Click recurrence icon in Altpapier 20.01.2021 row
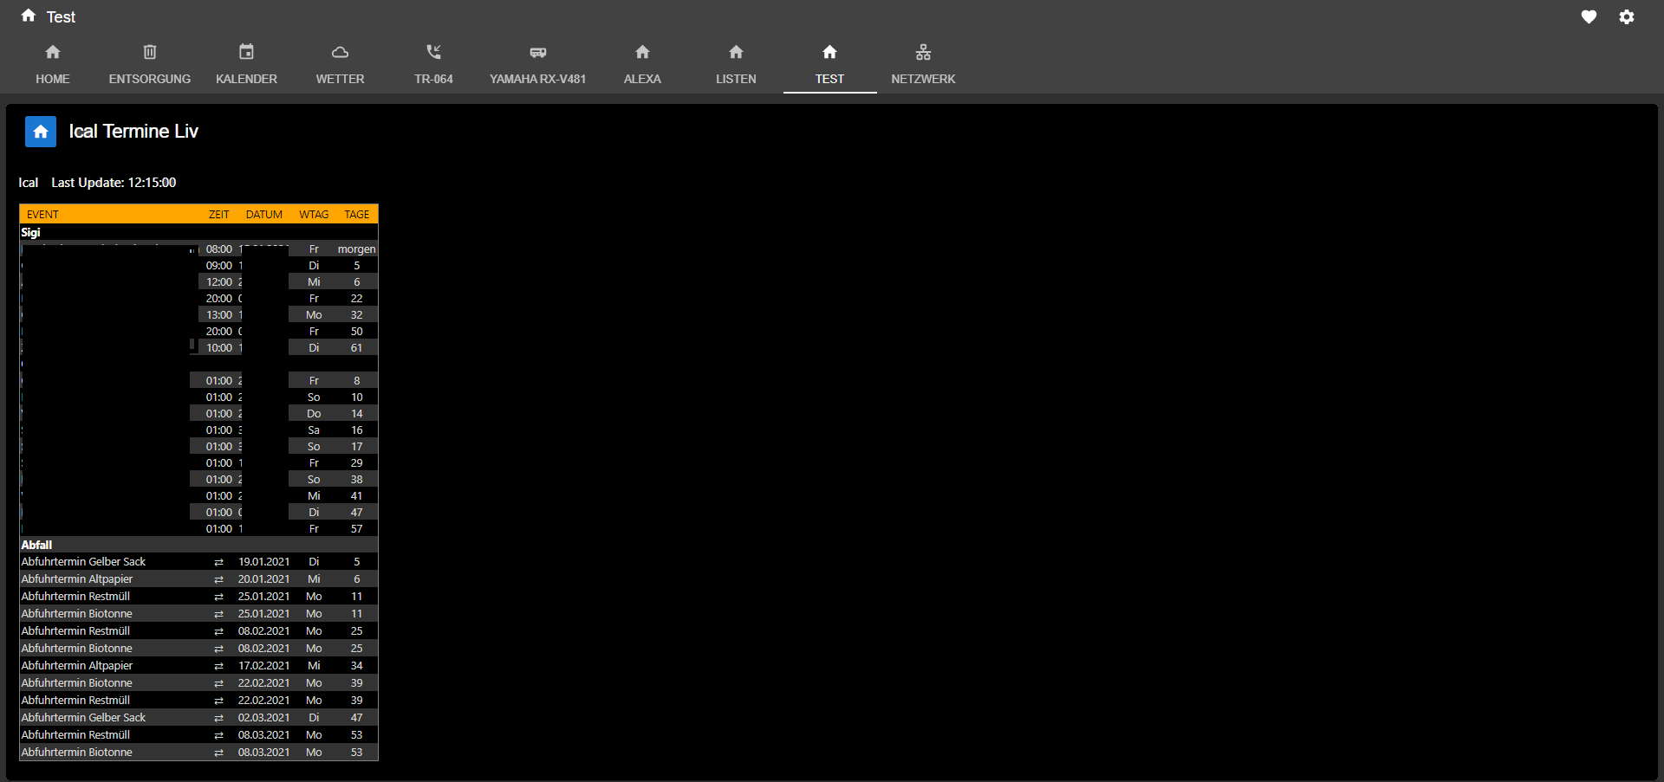The width and height of the screenshot is (1664, 782). 218,579
